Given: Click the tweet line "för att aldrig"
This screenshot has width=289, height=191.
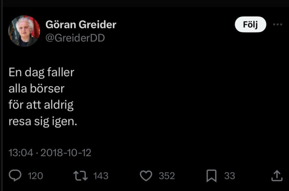Looking at the screenshot, I should click(x=41, y=105).
